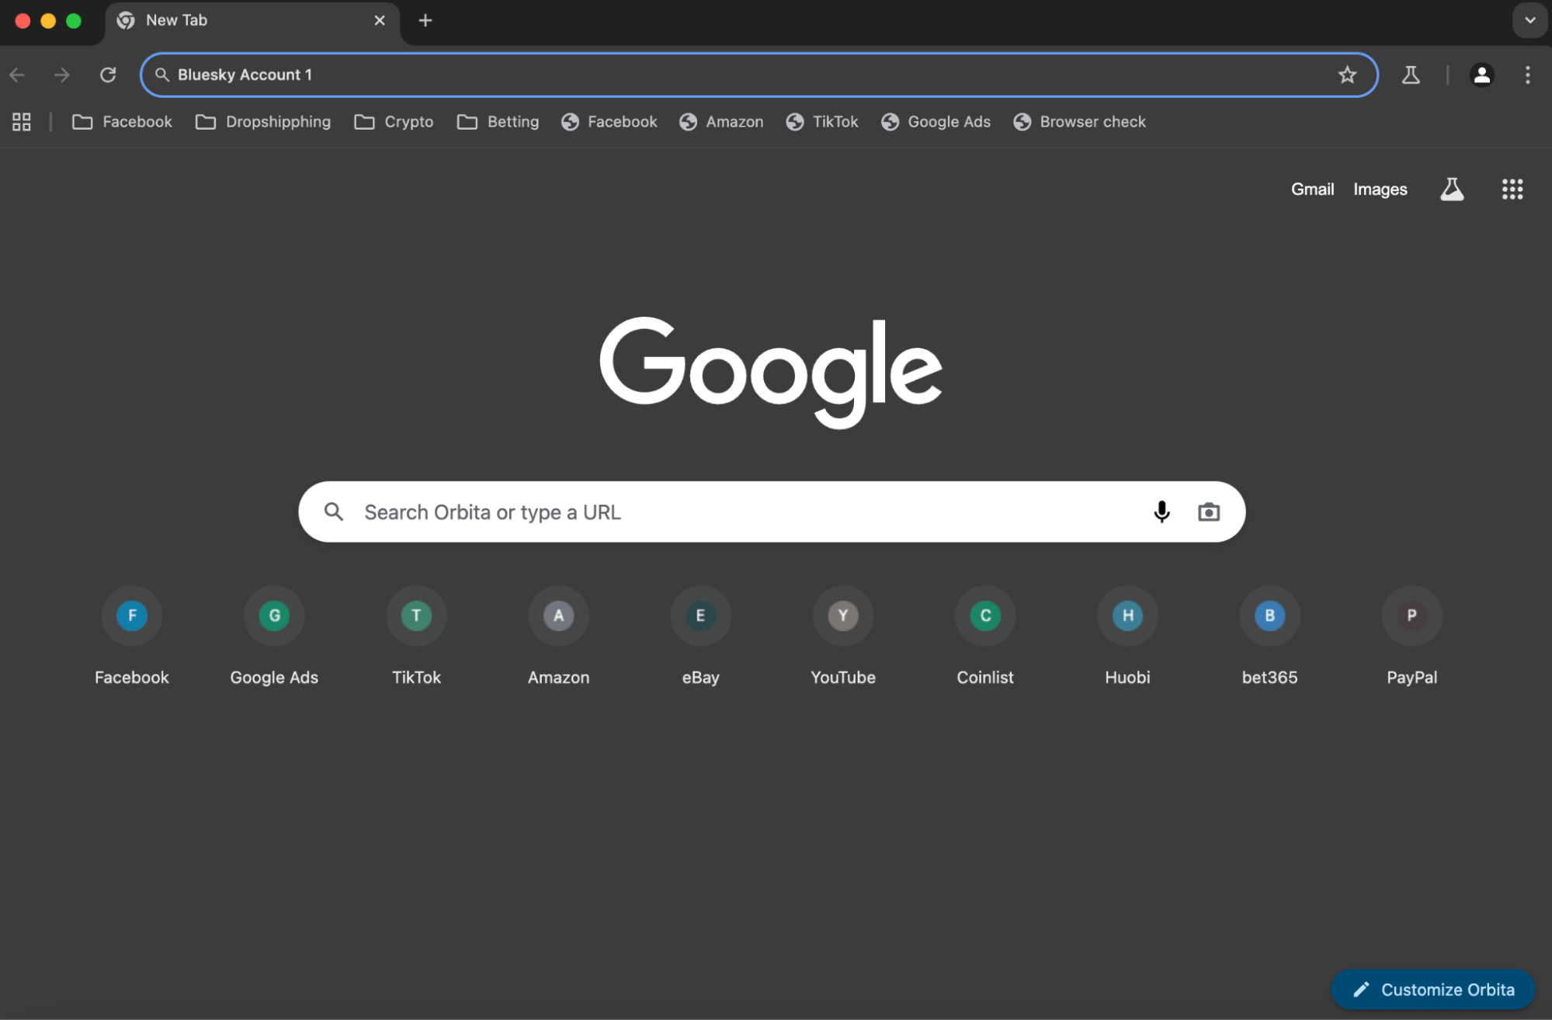Open the Amazon shortcut tile
The image size is (1552, 1020).
(x=558, y=637)
